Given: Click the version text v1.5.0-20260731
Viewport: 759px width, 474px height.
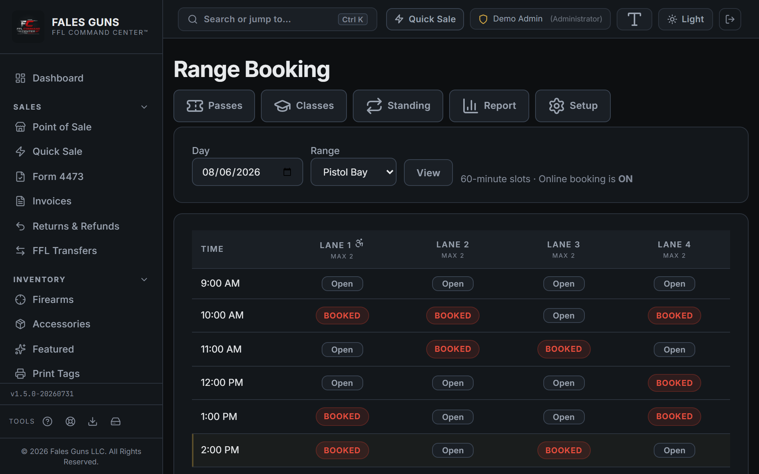Looking at the screenshot, I should pyautogui.click(x=42, y=394).
